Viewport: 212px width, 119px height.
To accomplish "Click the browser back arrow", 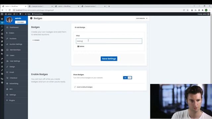I will tap(3, 10).
